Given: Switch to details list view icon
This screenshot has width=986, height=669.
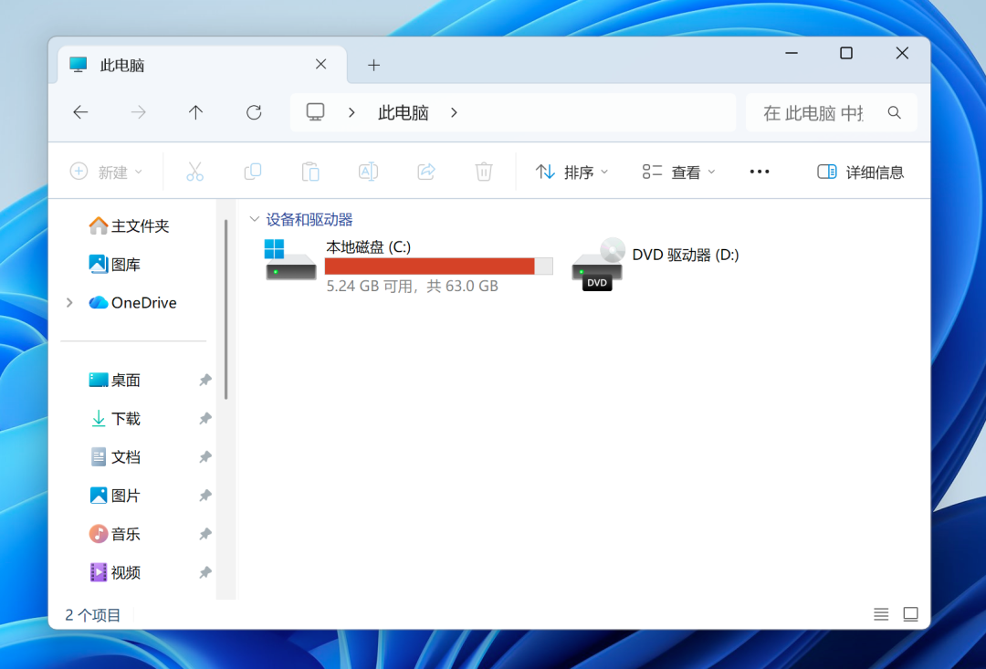Looking at the screenshot, I should (881, 614).
